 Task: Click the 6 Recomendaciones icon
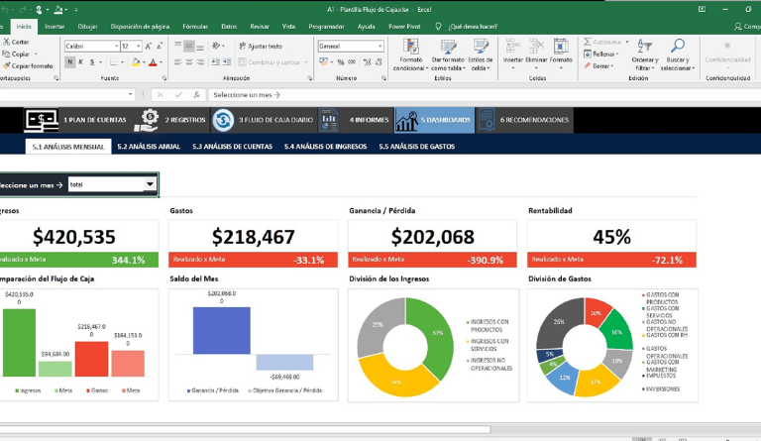pyautogui.click(x=487, y=120)
